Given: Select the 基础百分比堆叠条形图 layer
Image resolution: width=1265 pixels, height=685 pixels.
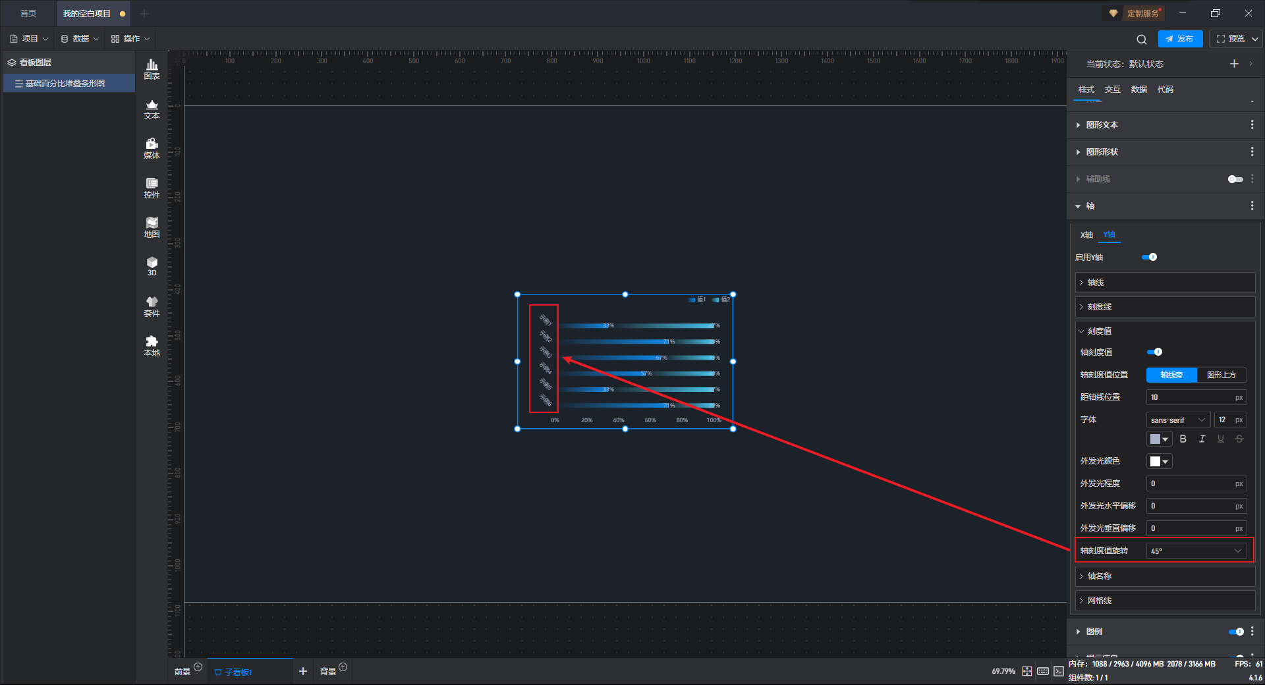Looking at the screenshot, I should (x=69, y=84).
